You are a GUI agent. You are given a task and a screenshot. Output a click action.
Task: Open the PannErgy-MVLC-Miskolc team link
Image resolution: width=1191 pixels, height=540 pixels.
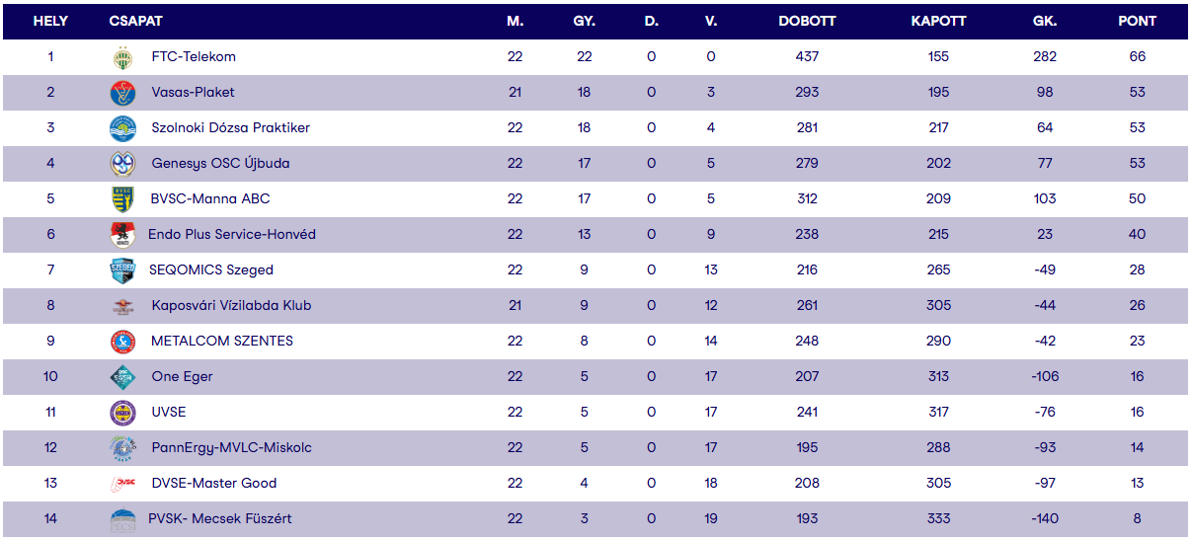(x=231, y=448)
